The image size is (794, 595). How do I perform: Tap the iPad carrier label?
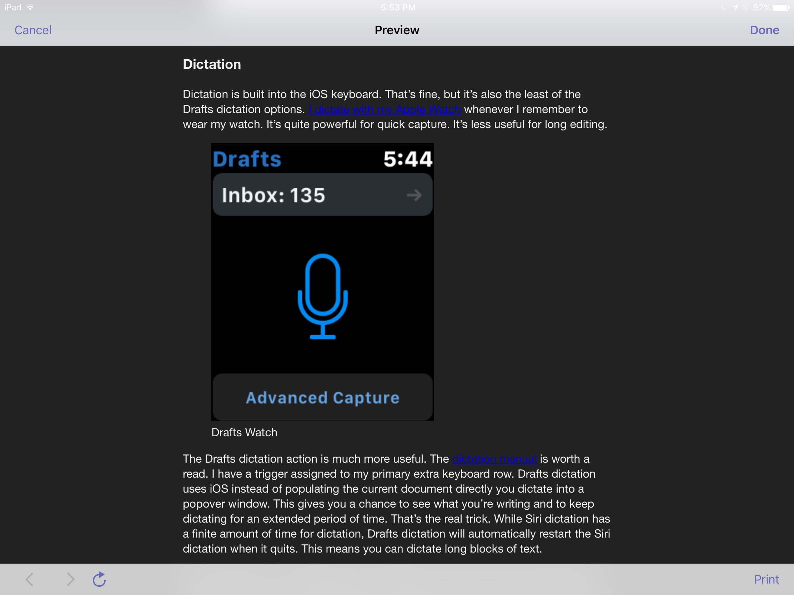coord(13,7)
